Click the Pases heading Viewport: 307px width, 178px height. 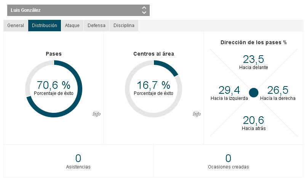54,54
